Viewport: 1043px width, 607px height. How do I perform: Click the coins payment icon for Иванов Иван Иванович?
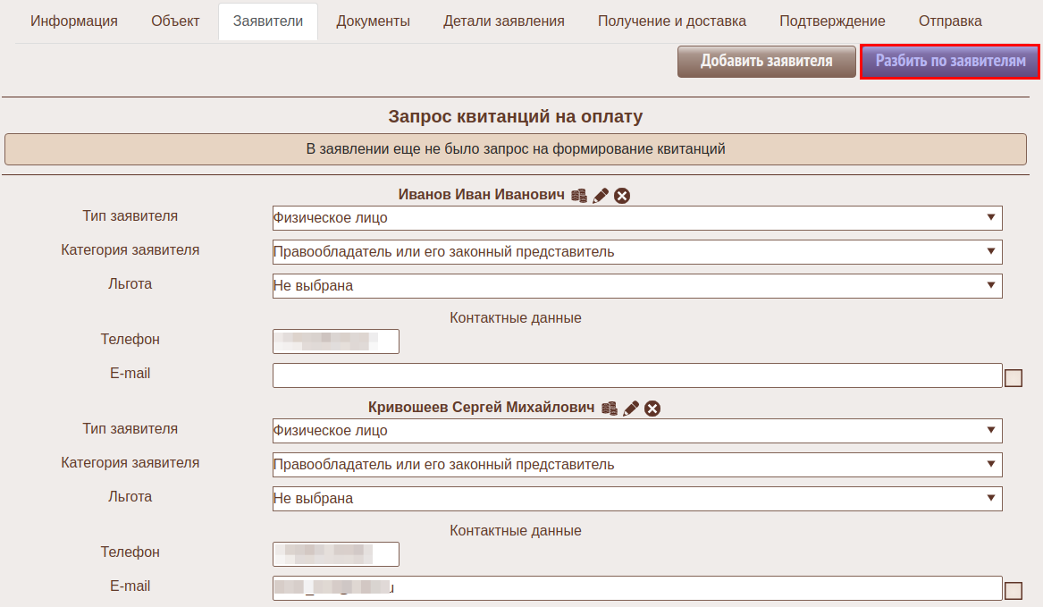click(x=579, y=196)
